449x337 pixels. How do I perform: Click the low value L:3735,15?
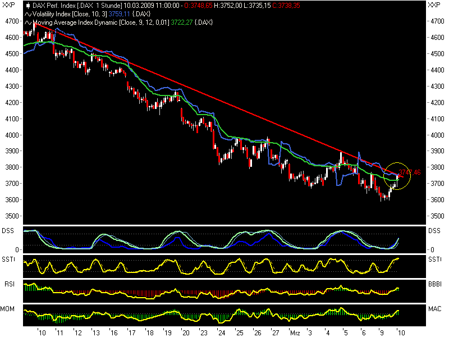tap(257, 6)
